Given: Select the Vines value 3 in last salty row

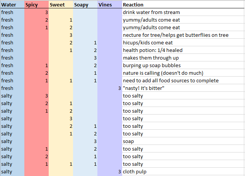Looking at the screenshot, I should [x=109, y=172].
